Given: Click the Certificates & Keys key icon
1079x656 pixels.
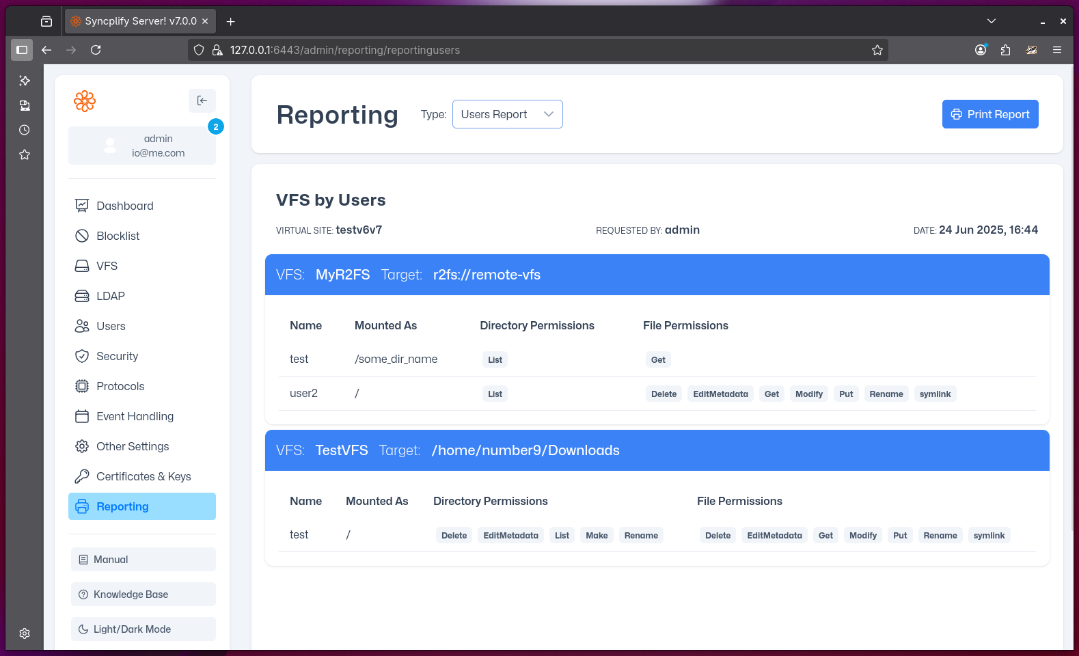Looking at the screenshot, I should (x=82, y=476).
